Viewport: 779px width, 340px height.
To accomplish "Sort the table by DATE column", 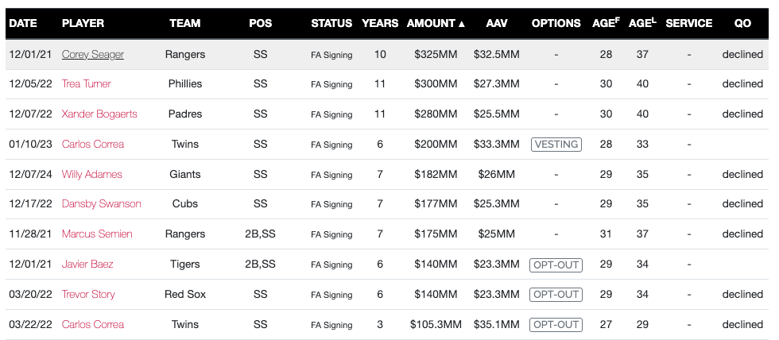I will (x=23, y=23).
